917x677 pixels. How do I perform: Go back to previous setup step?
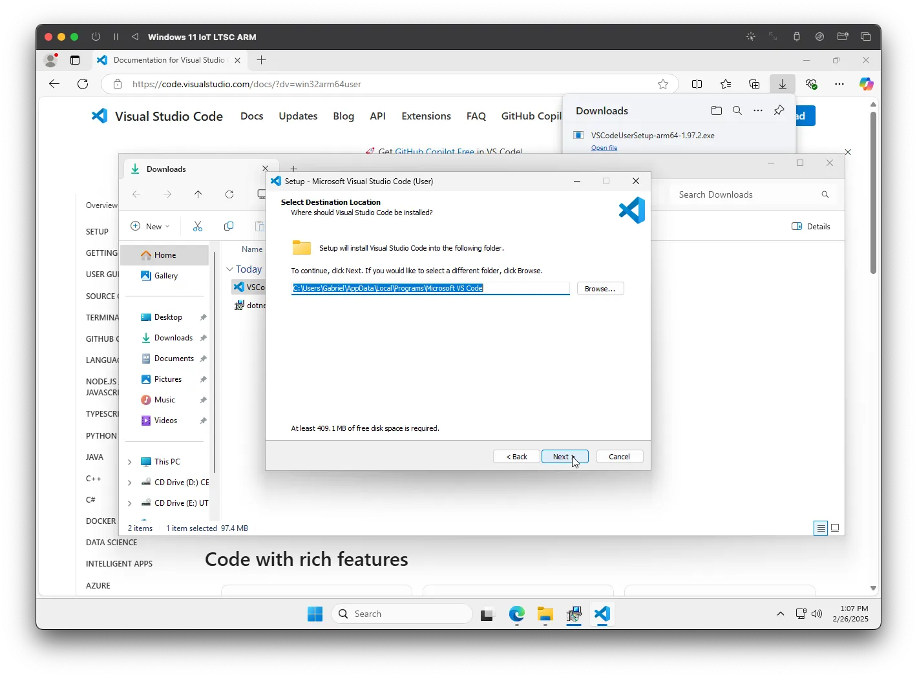coord(516,457)
